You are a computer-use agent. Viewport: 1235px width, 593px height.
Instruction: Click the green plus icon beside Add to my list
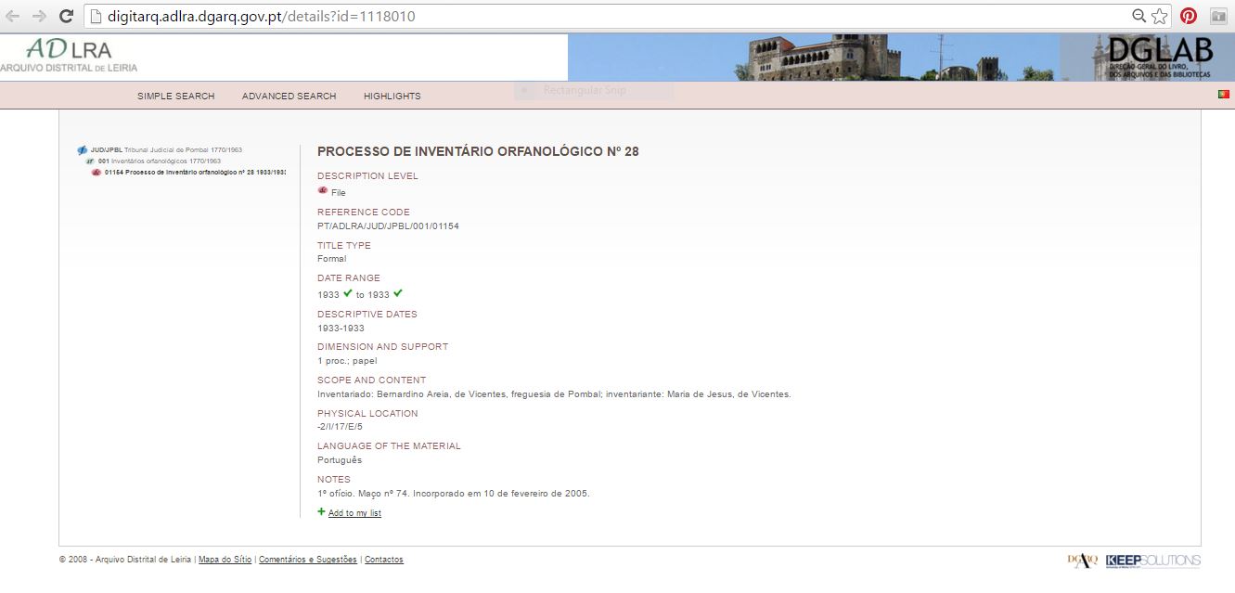click(x=321, y=511)
